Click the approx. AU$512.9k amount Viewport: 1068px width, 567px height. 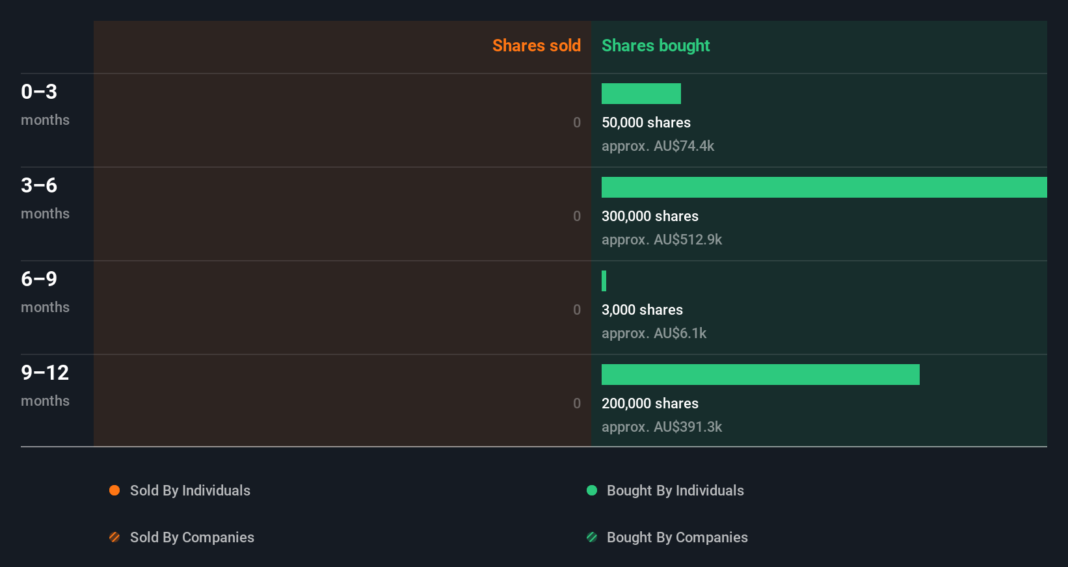[661, 240]
